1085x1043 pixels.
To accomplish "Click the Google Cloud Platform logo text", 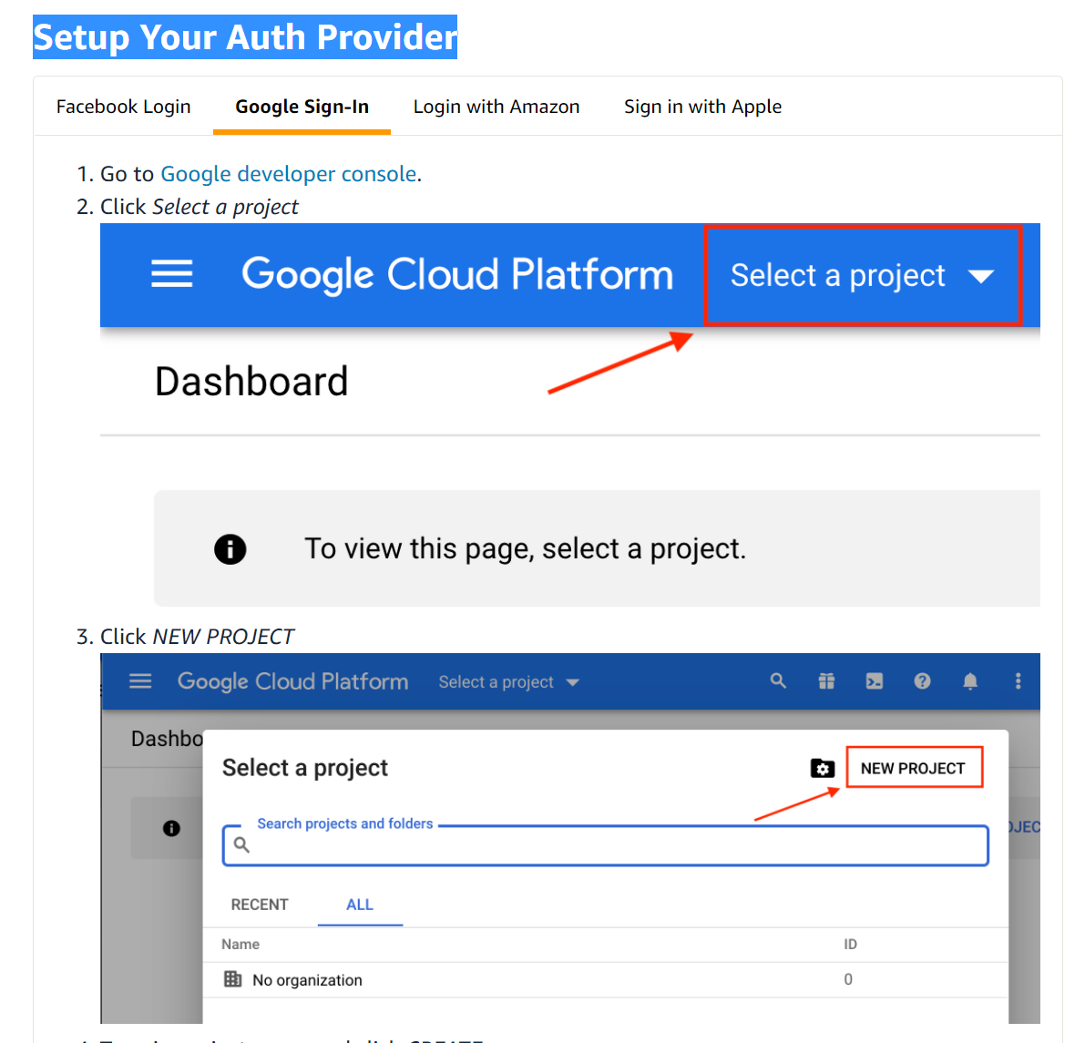I will pos(457,275).
